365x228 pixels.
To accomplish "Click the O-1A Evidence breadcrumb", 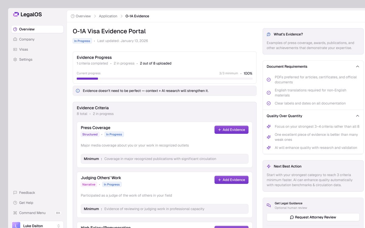I will (x=137, y=16).
